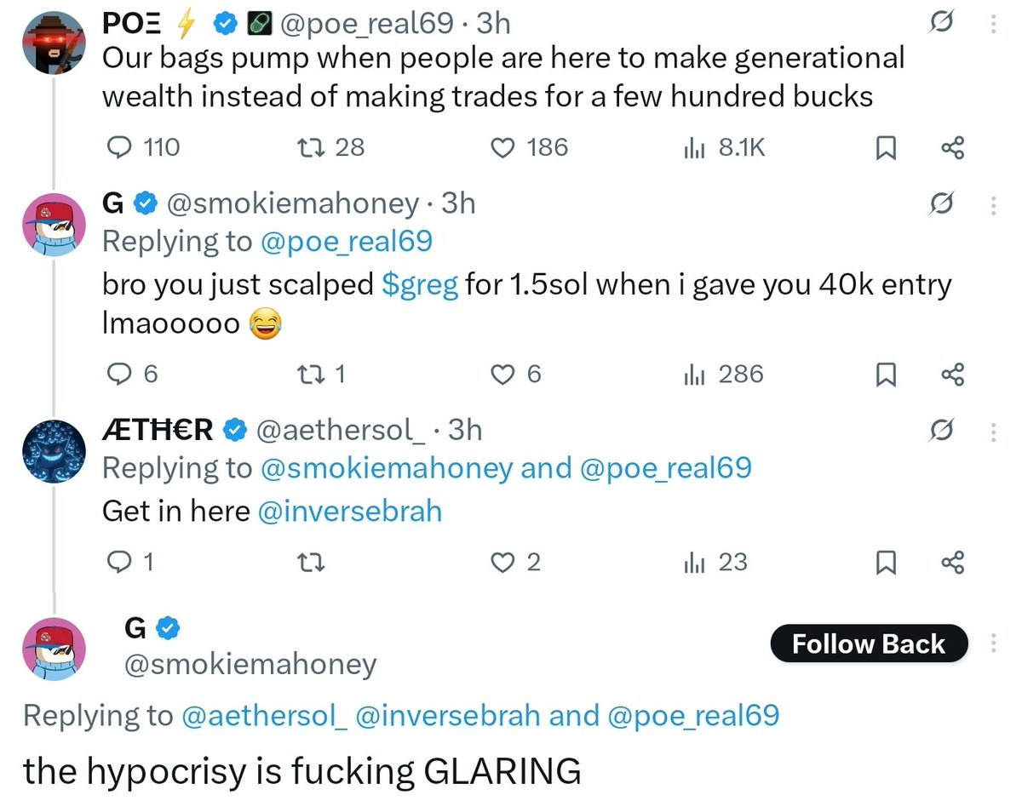The image size is (1022, 801).
Task: Click @aethersol_ in the final replying-to line
Action: pos(264,715)
